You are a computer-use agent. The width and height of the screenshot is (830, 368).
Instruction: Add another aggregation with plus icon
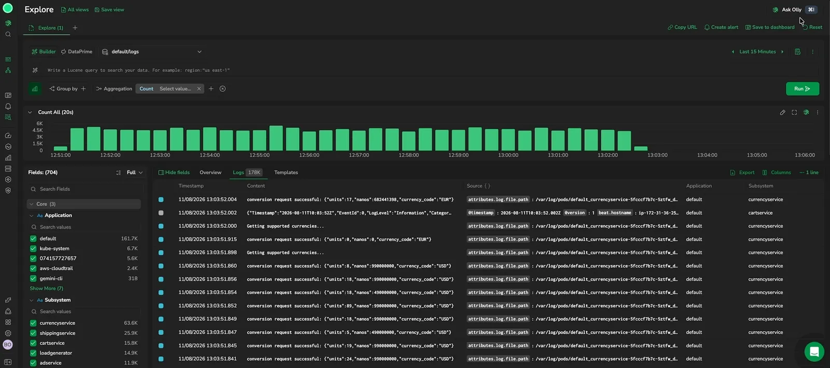211,89
